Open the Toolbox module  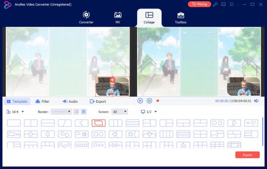coord(181,17)
